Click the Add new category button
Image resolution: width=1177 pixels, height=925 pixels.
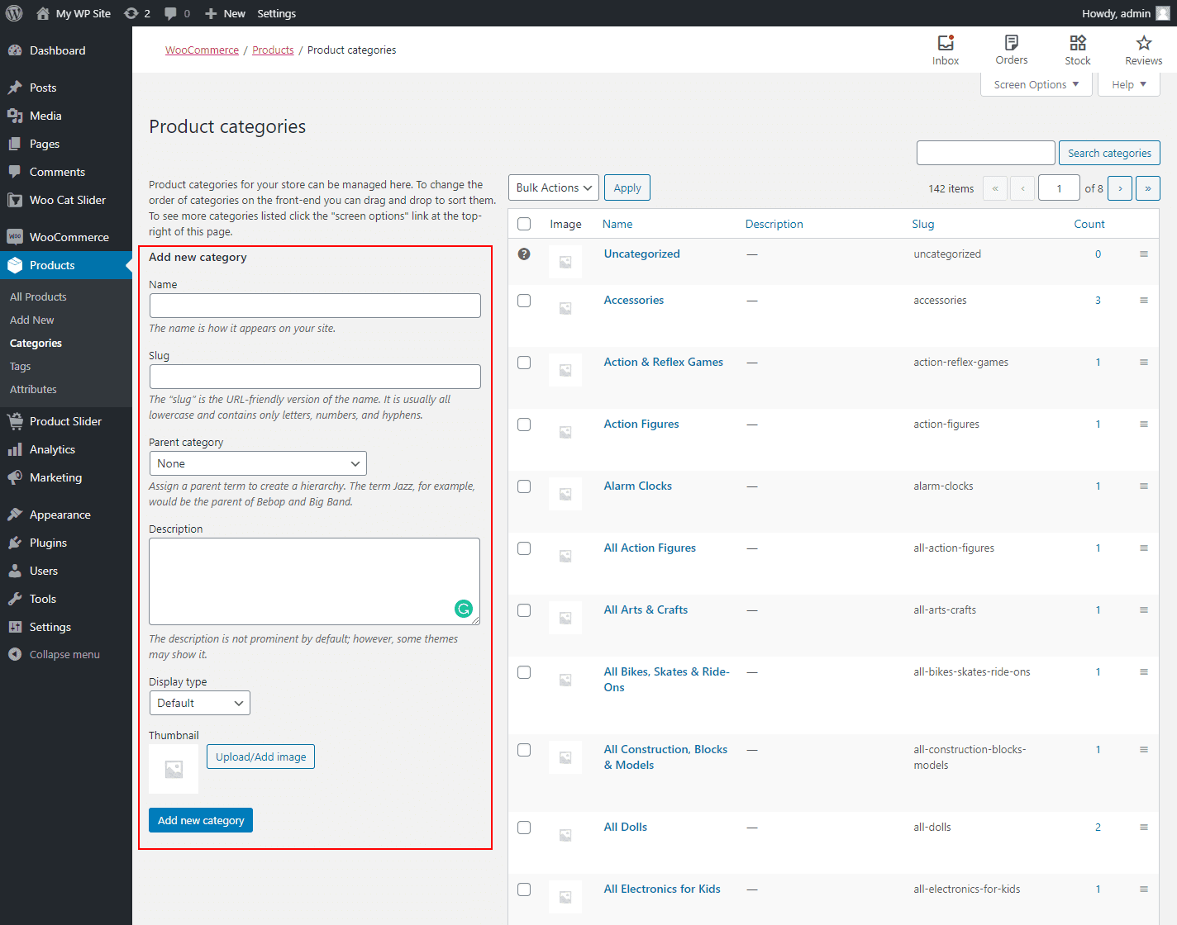pyautogui.click(x=201, y=820)
